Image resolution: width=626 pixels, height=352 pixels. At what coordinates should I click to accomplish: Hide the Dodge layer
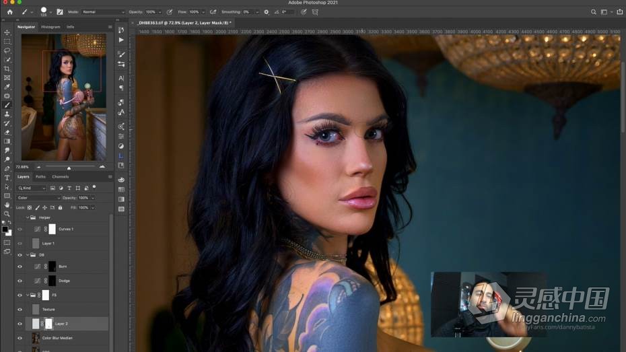click(20, 281)
